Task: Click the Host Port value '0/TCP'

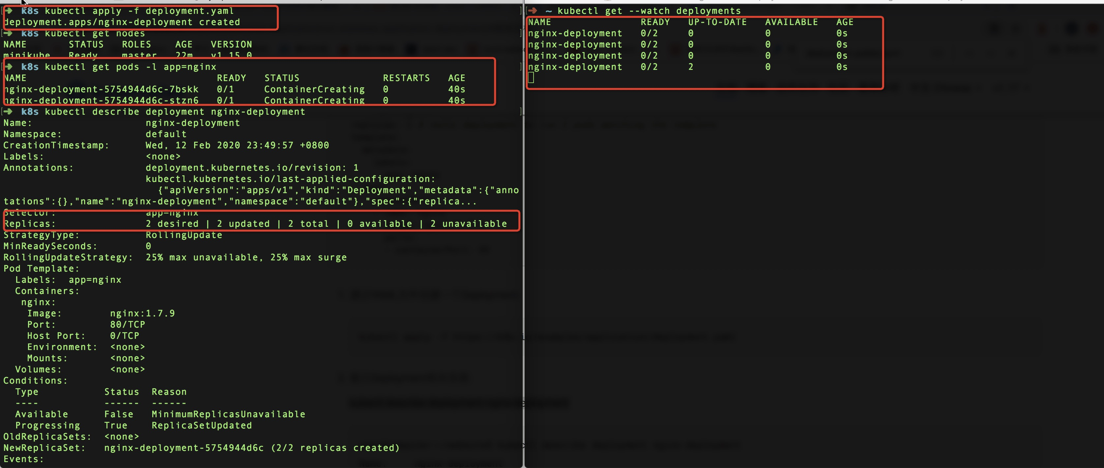Action: (124, 336)
